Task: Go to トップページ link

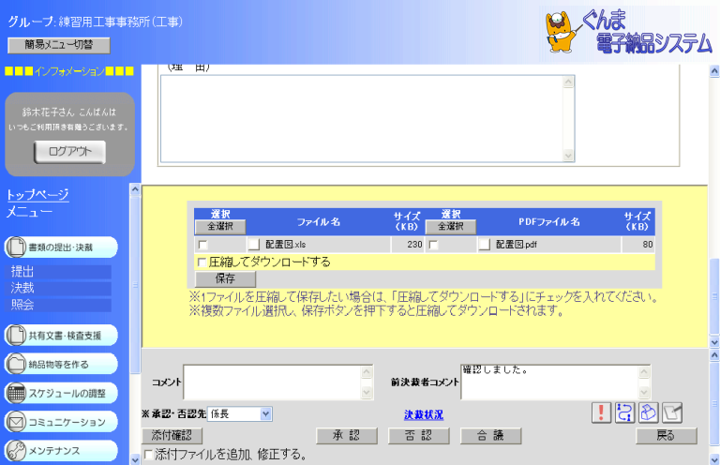Action: (x=37, y=195)
